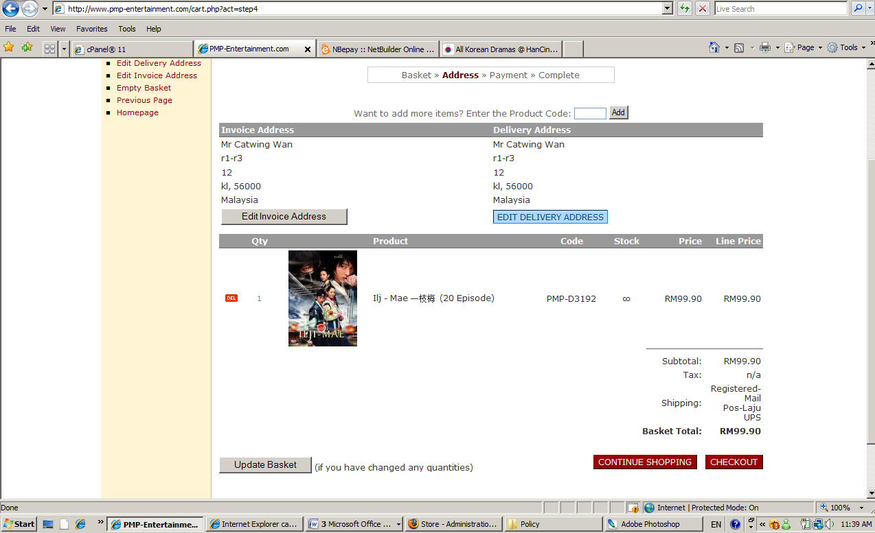This screenshot has width=875, height=533.
Task: Click the Ilj-Mae DVD cover thumbnail
Action: 323,298
